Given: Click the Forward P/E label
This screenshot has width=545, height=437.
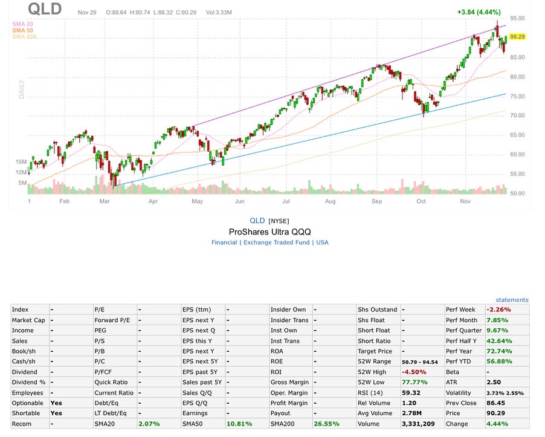Looking at the screenshot, I should tap(112, 320).
